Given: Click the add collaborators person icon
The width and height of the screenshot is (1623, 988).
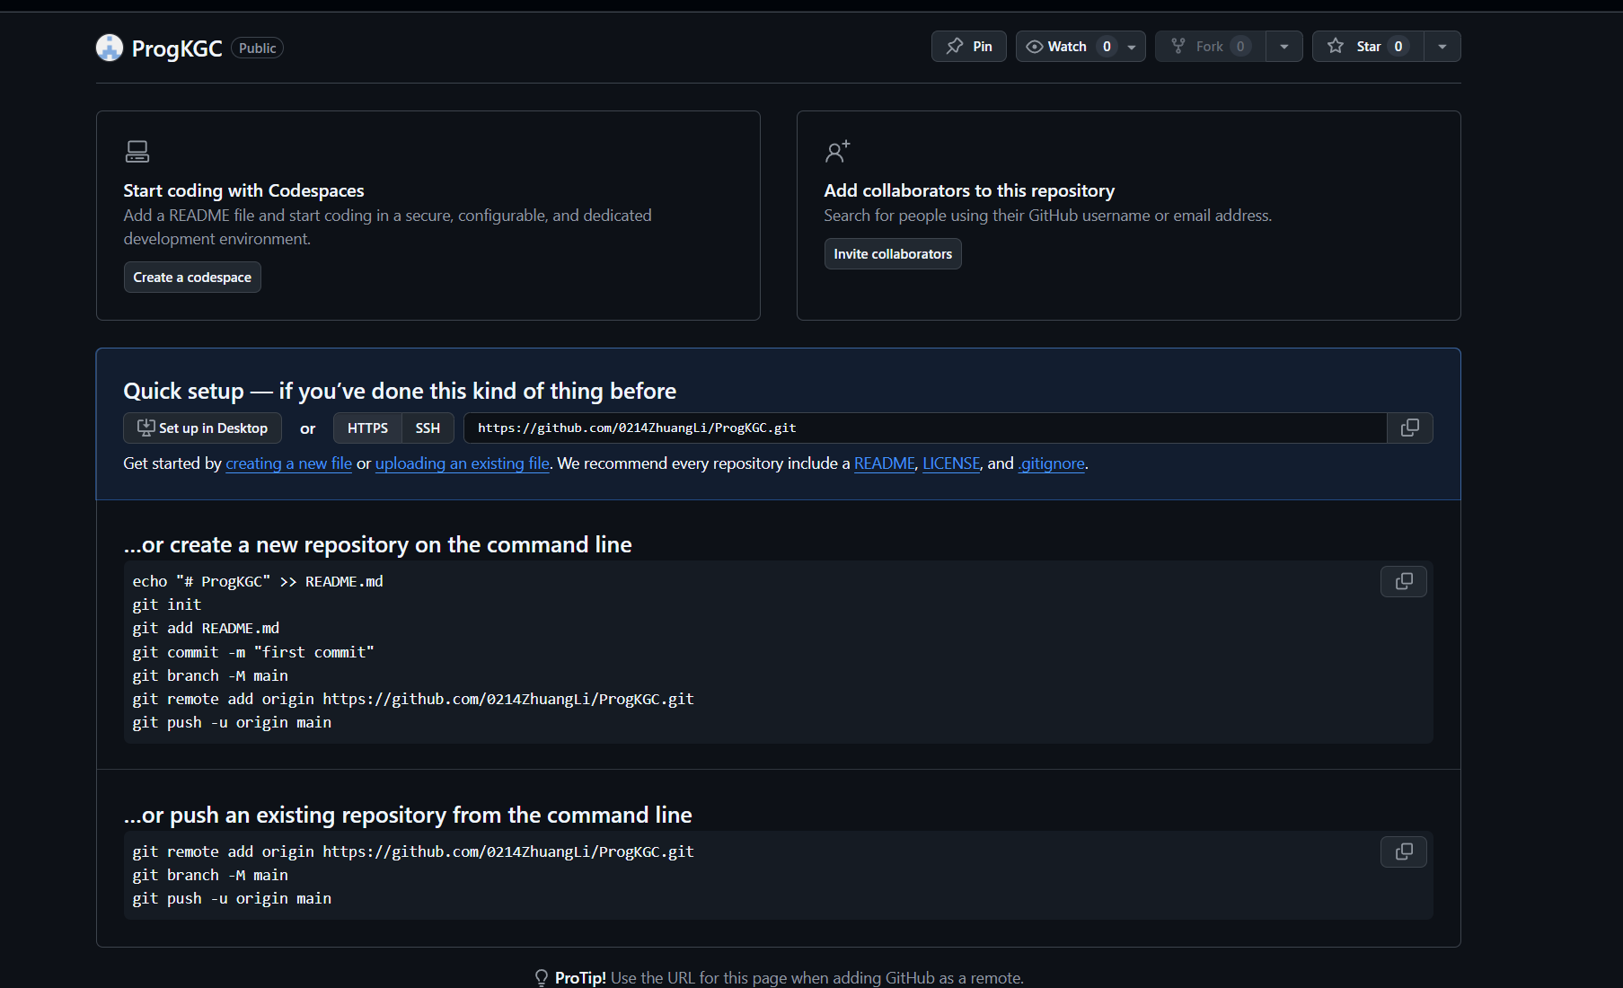Looking at the screenshot, I should pyautogui.click(x=837, y=151).
